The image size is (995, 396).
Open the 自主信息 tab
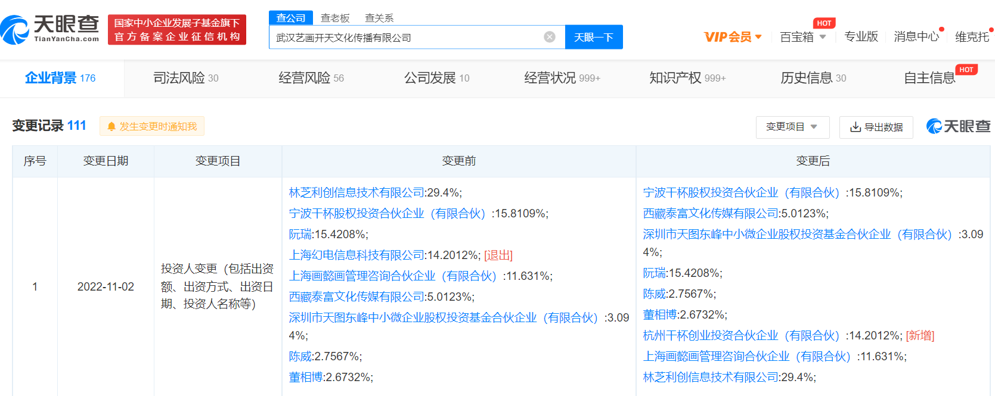click(929, 78)
